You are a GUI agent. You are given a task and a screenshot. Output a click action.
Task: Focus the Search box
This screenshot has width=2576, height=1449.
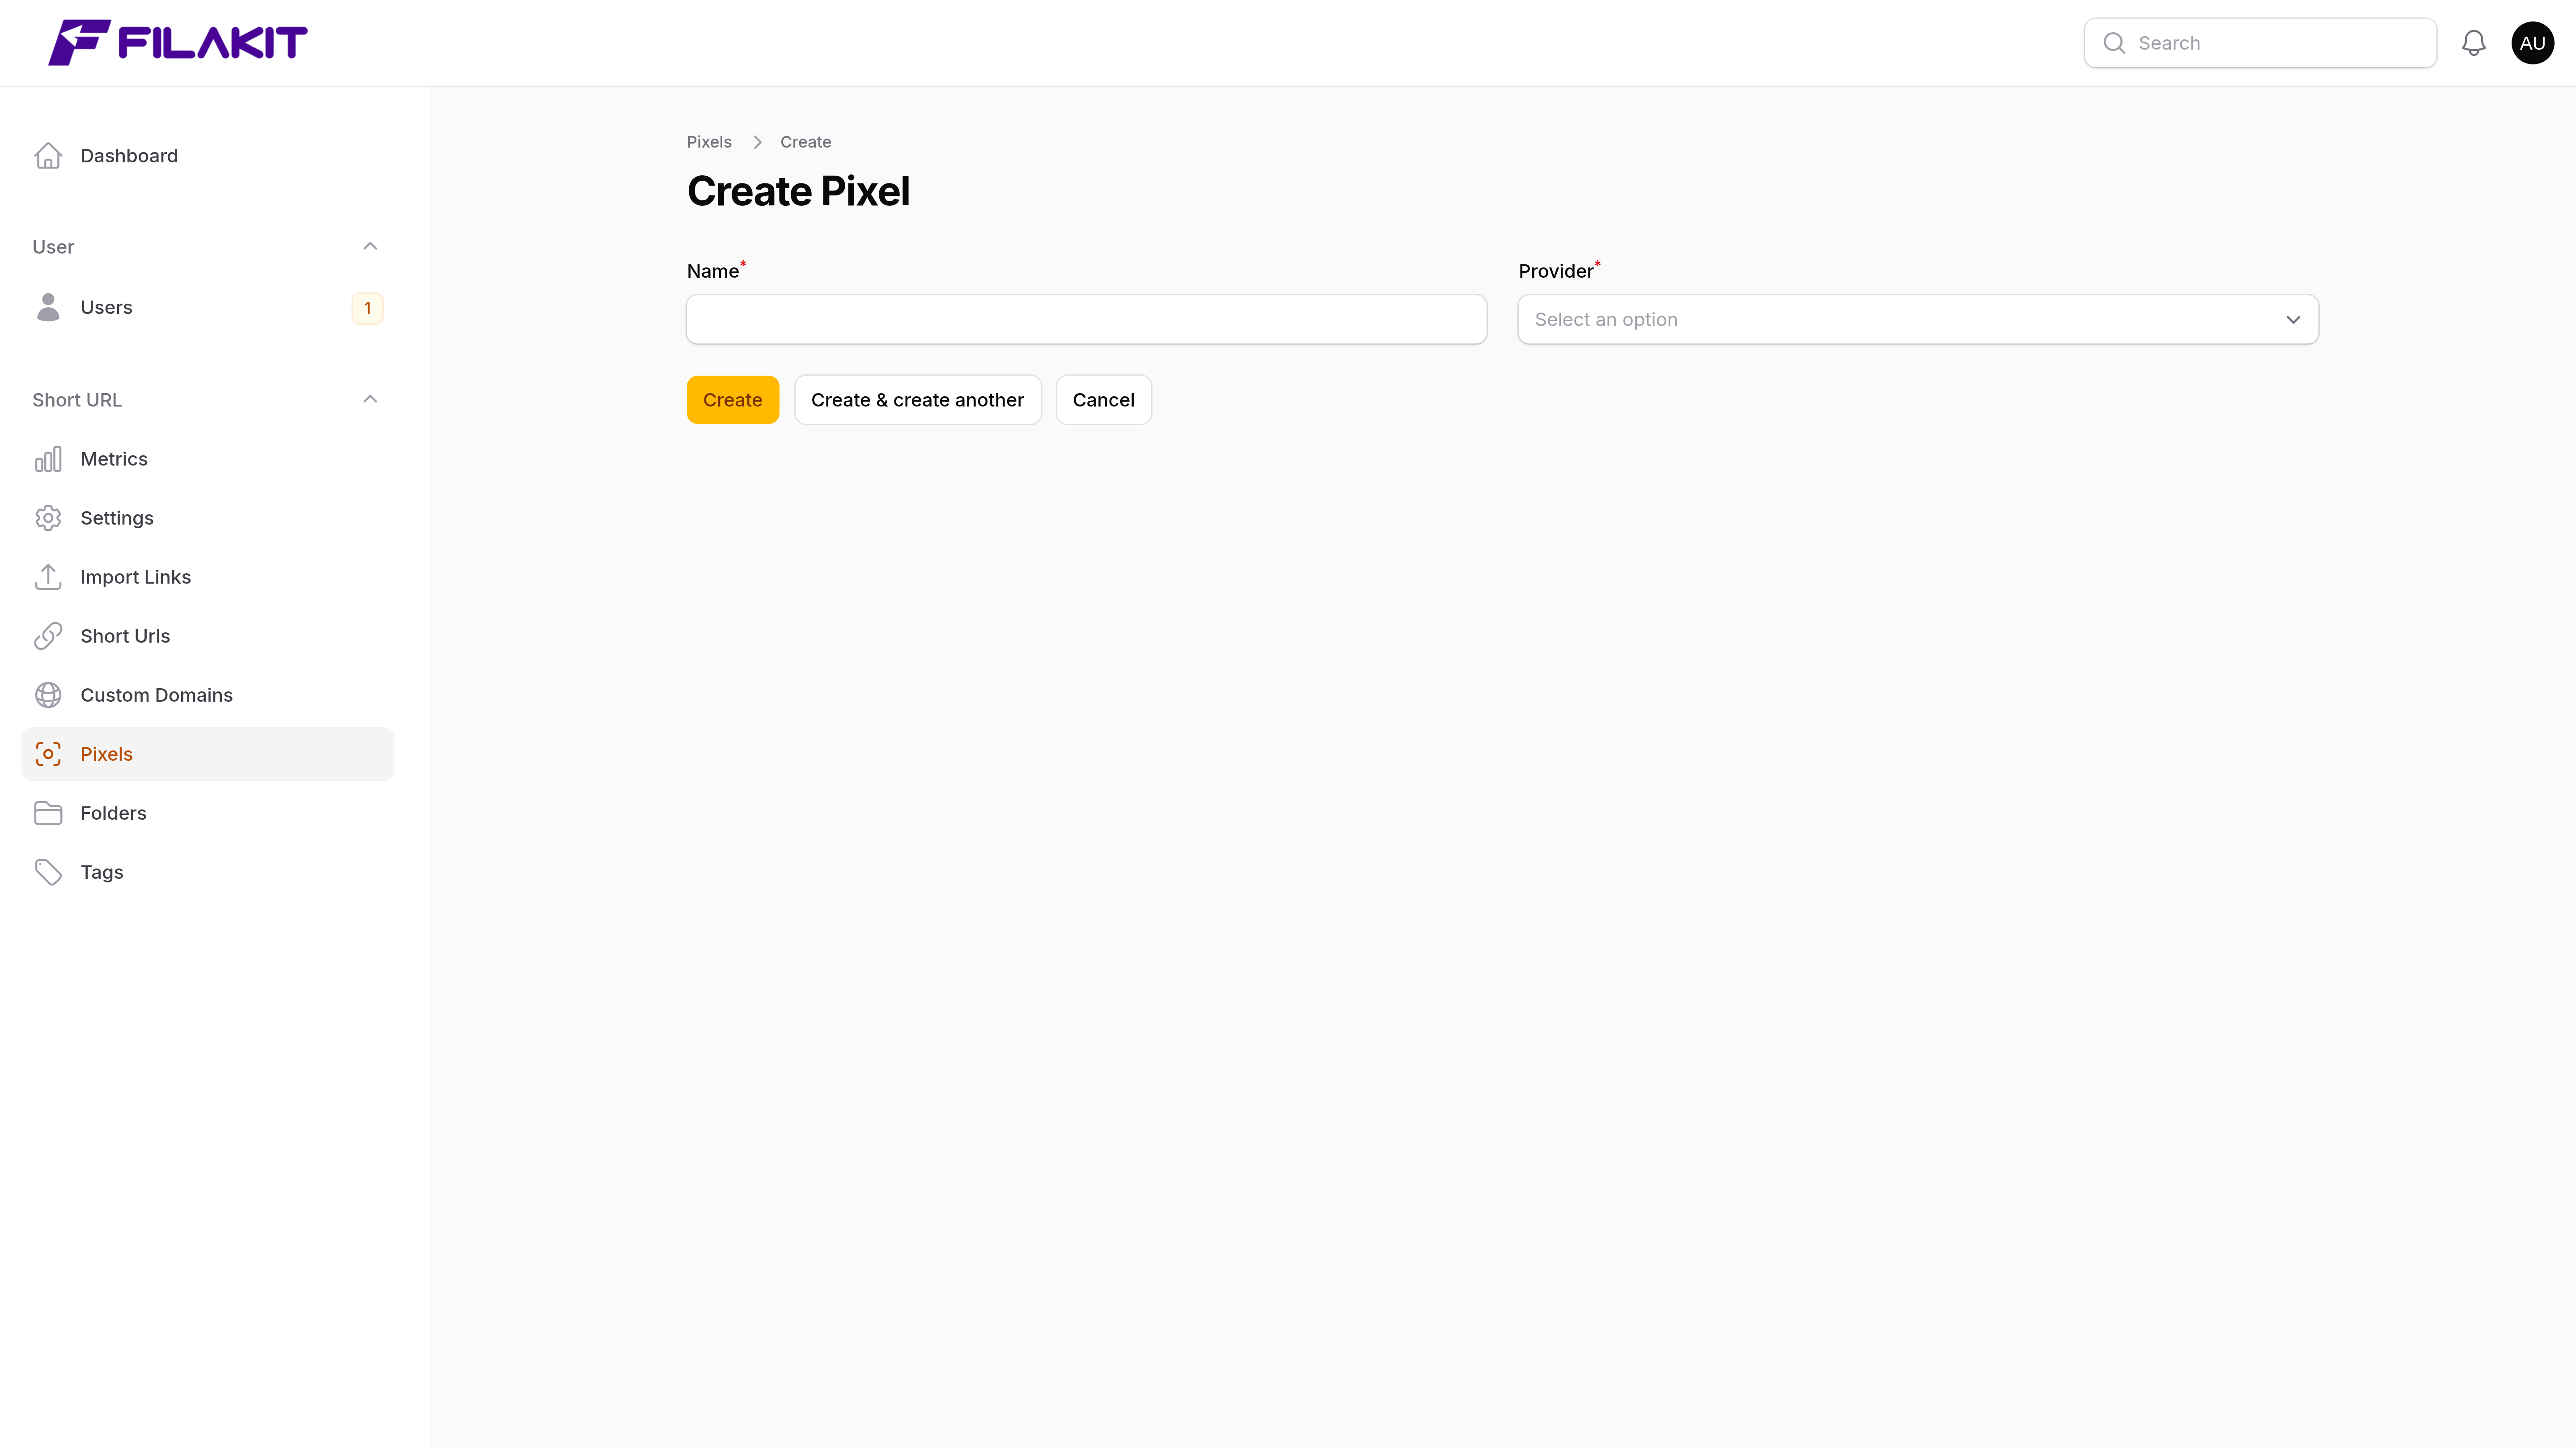[2260, 43]
